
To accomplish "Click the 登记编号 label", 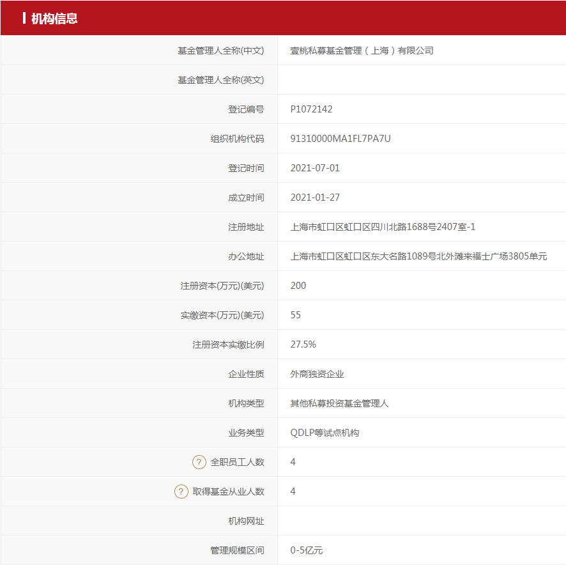I will (246, 109).
